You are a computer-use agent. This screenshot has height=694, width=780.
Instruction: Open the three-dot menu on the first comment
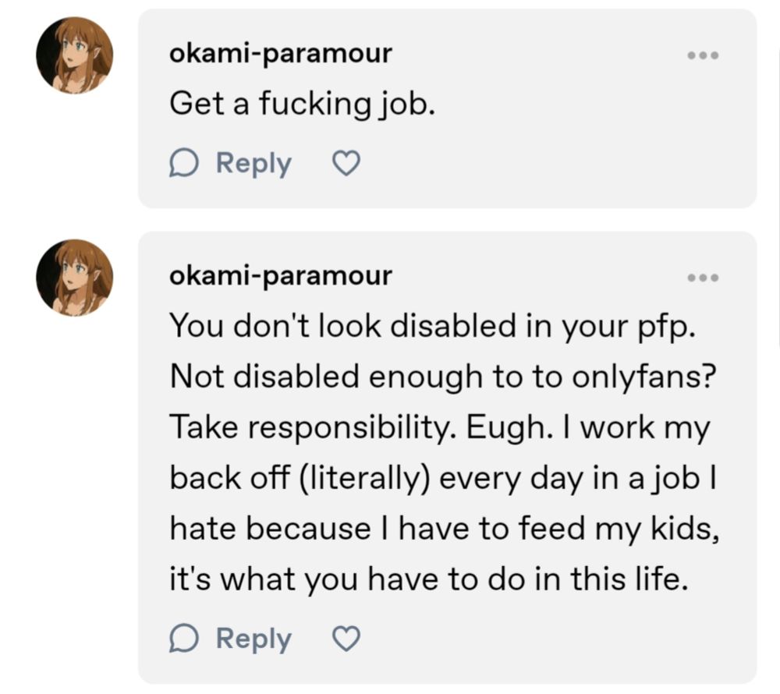[704, 55]
